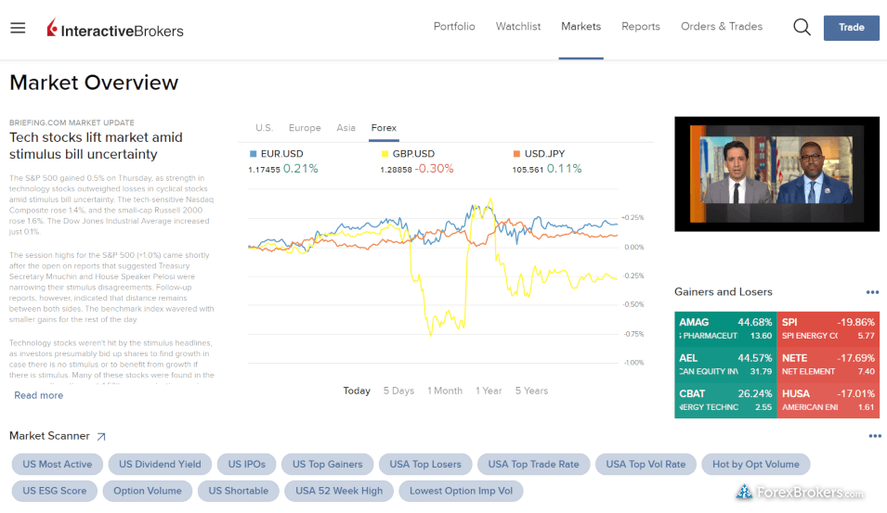
Task: Open the Tech stocks lift market headline
Action: pyautogui.click(x=97, y=146)
